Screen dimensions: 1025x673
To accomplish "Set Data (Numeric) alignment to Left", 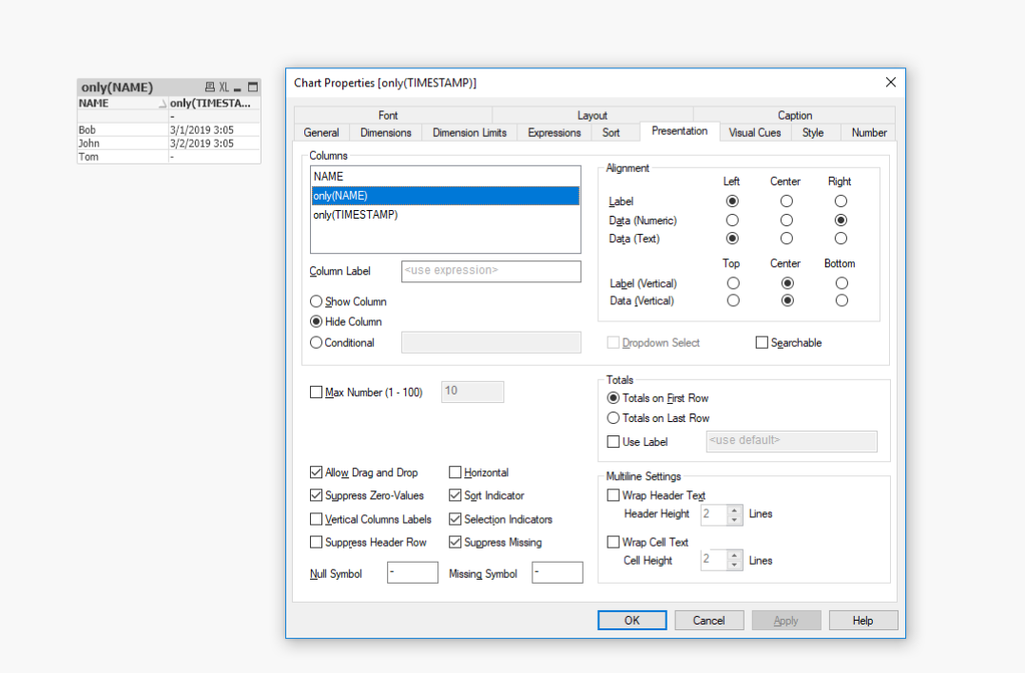I will click(x=732, y=221).
